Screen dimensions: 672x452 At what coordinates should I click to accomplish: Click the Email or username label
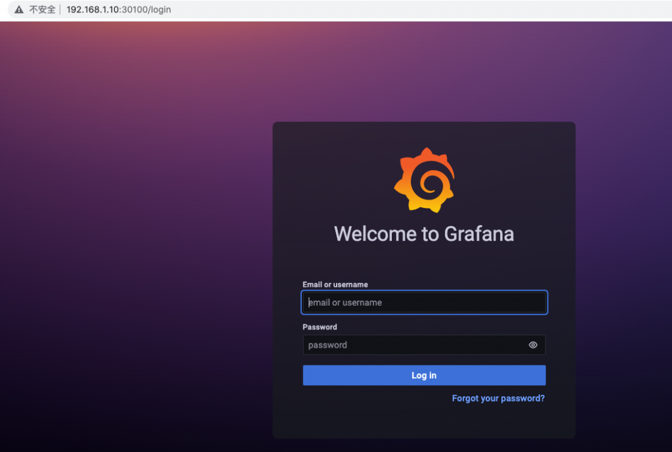coord(335,285)
